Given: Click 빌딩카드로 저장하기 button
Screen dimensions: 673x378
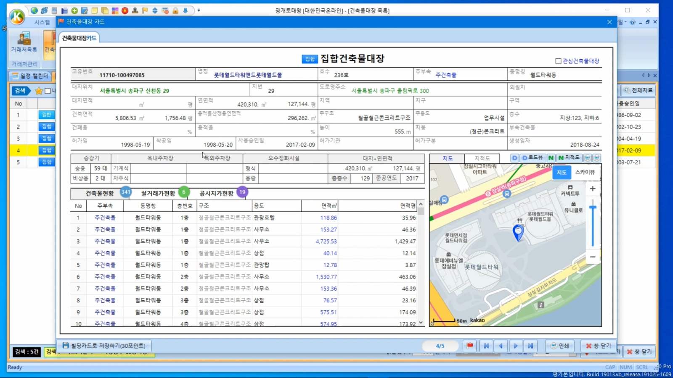Looking at the screenshot, I should 104,346.
